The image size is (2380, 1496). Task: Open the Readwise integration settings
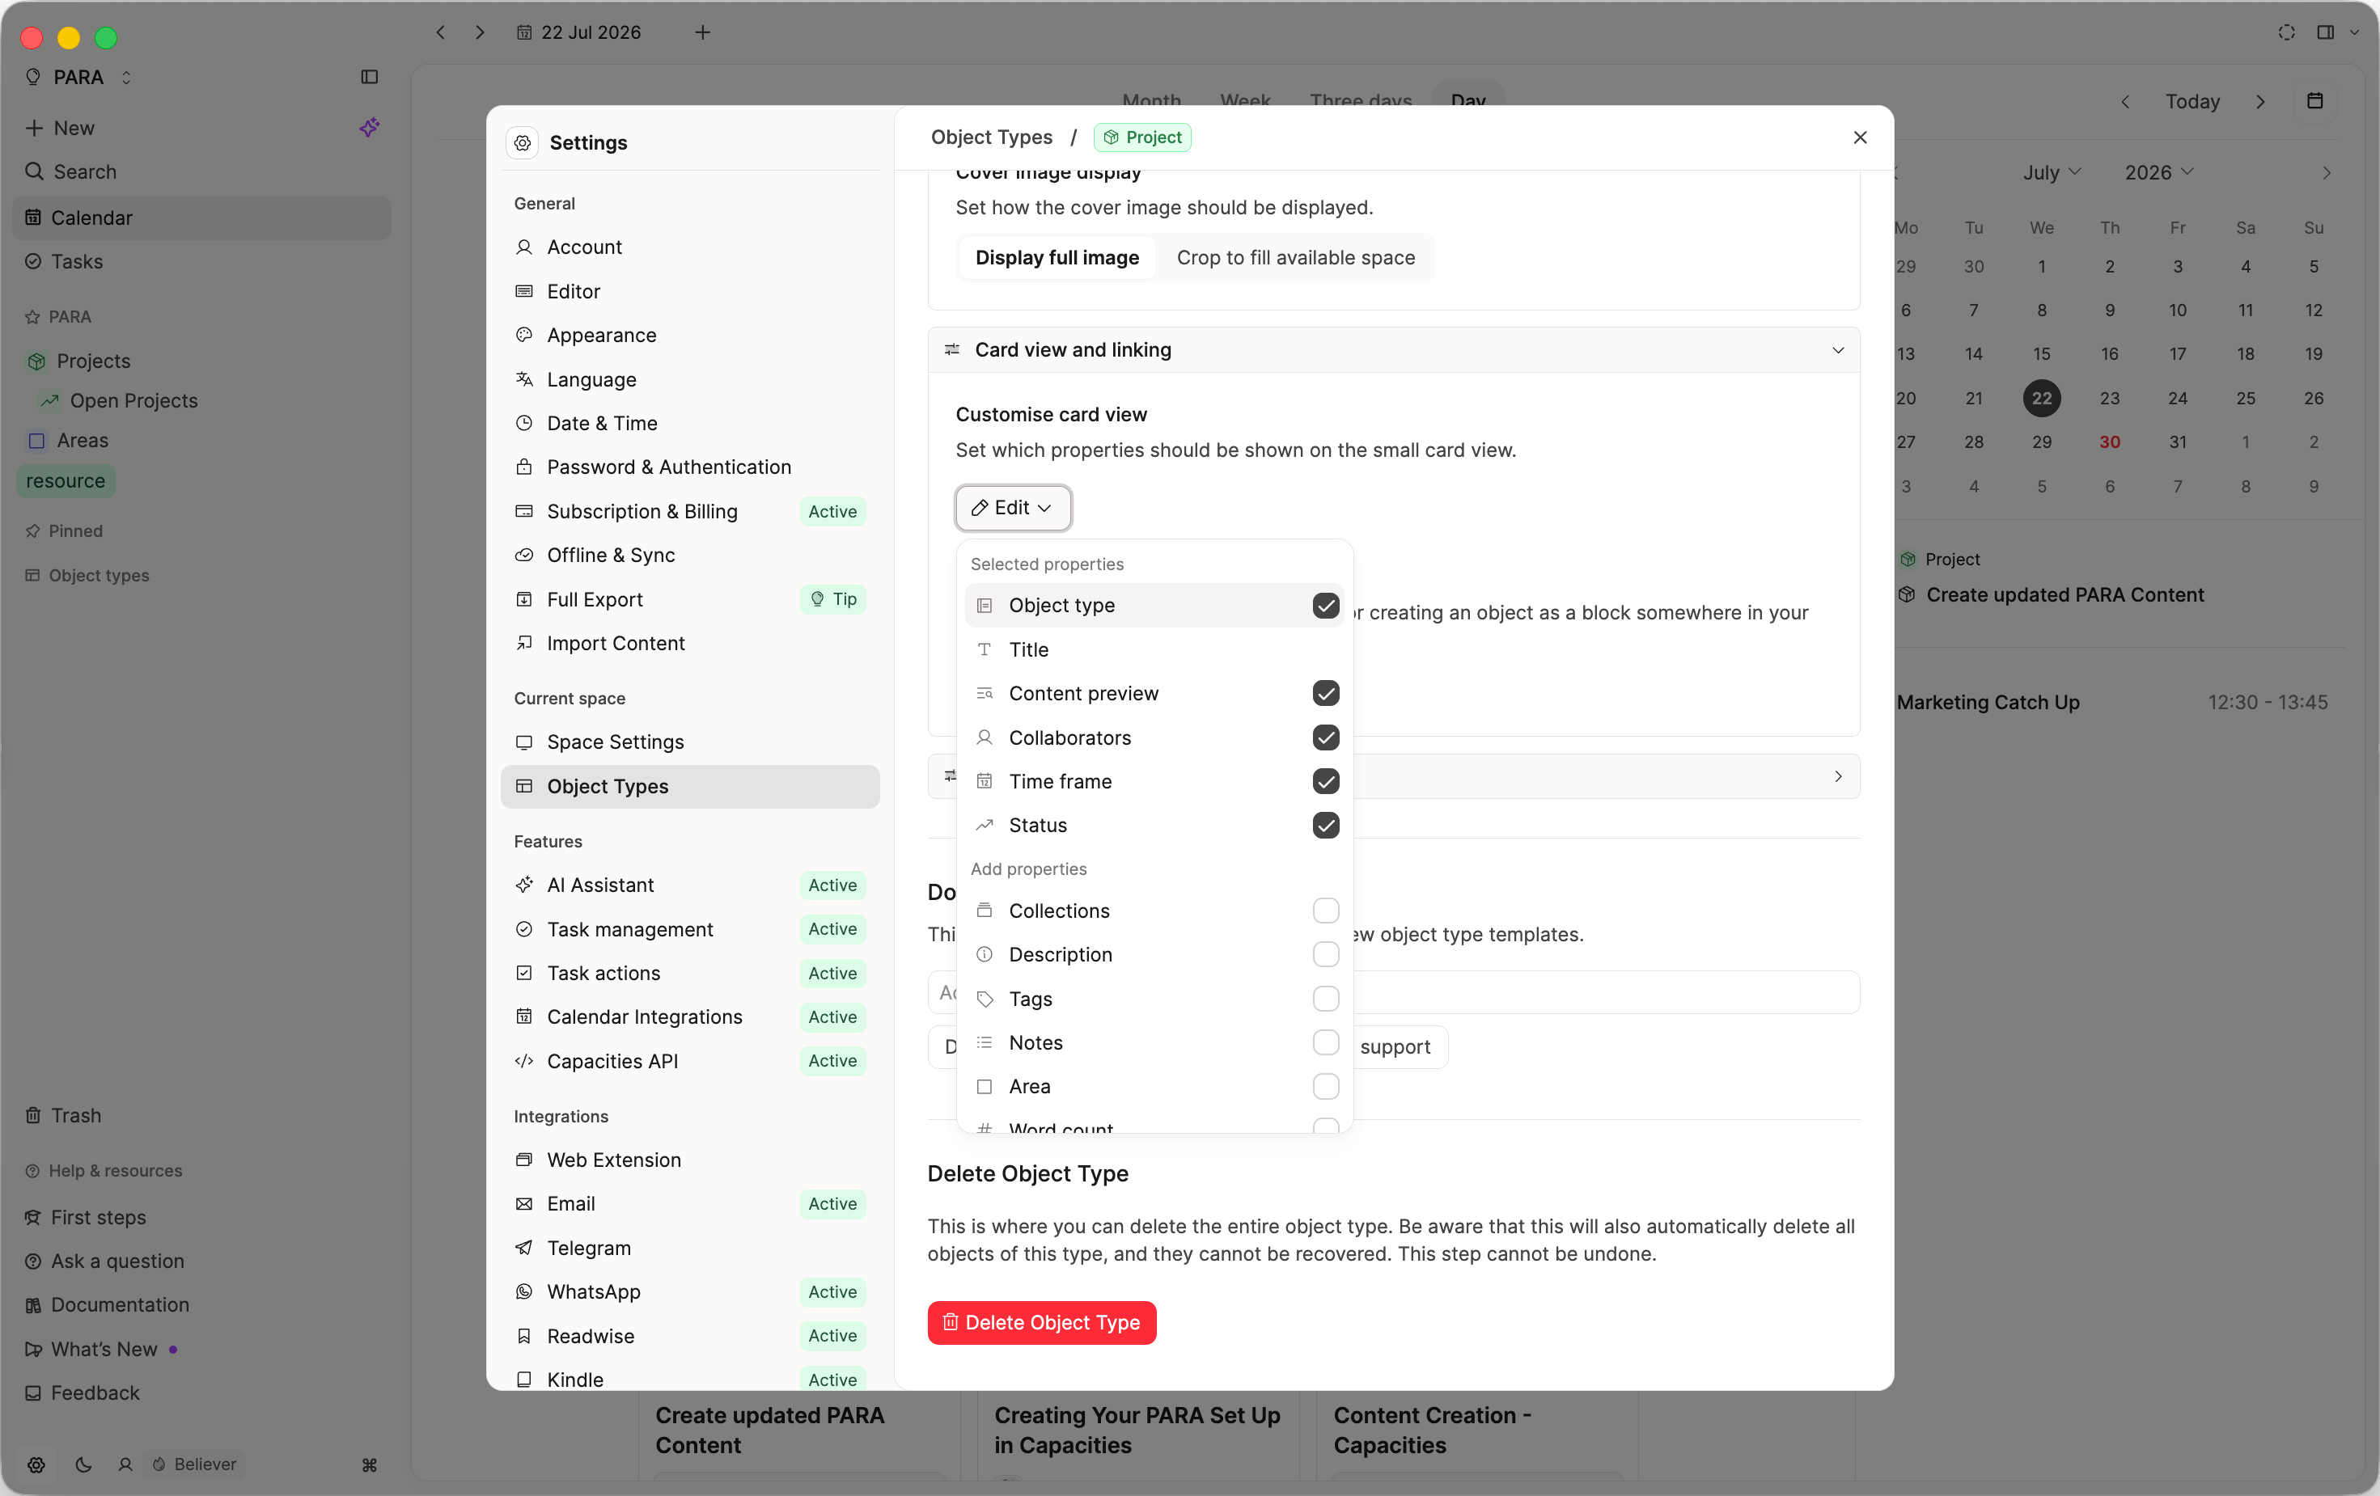pos(690,1335)
